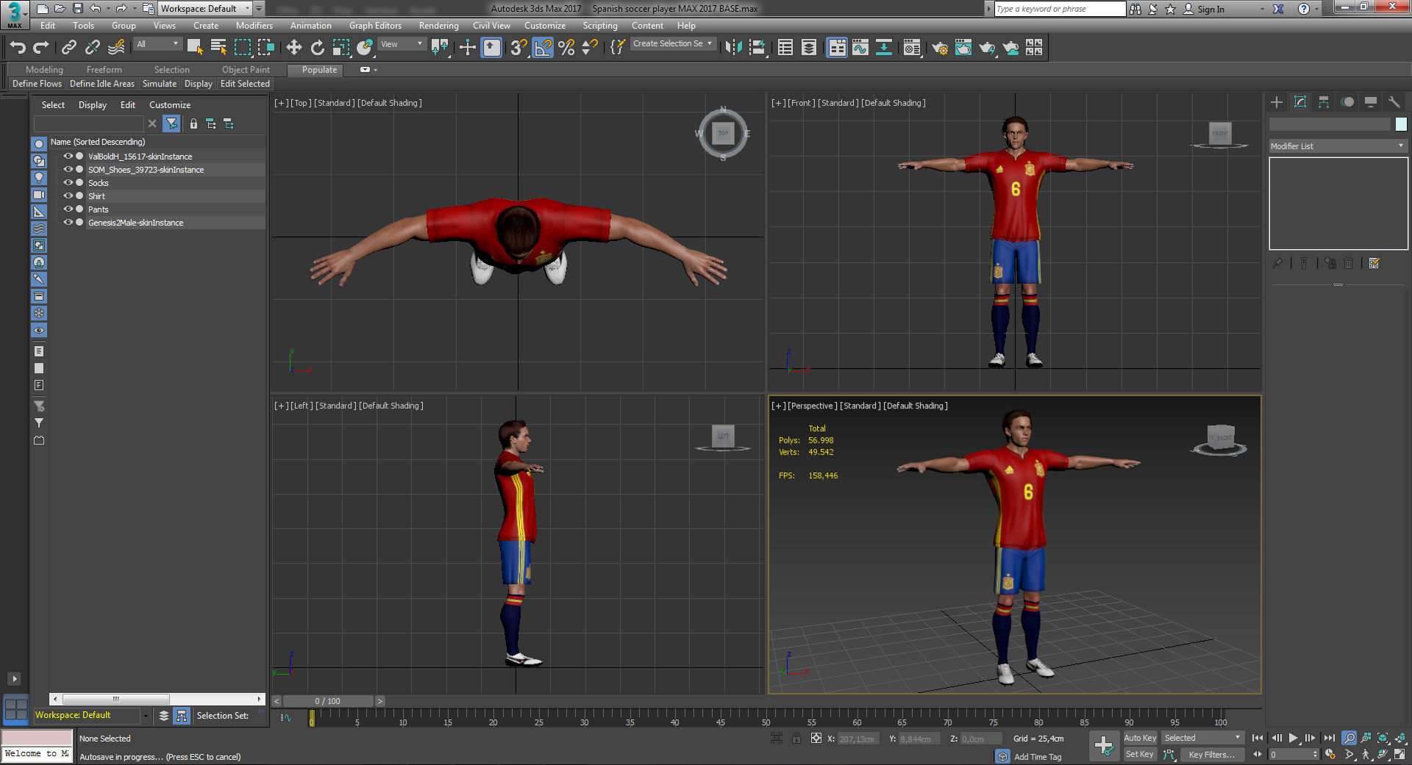Hide the Pants object using its eye icon
This screenshot has width=1412, height=765.
(x=68, y=209)
